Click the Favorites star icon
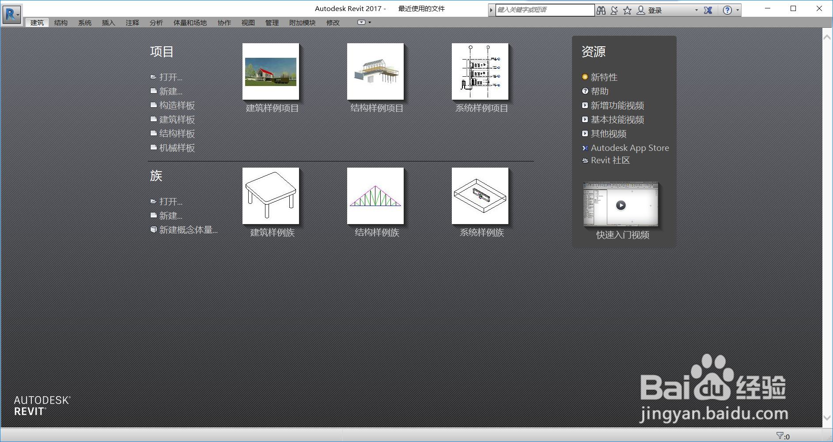 point(627,10)
